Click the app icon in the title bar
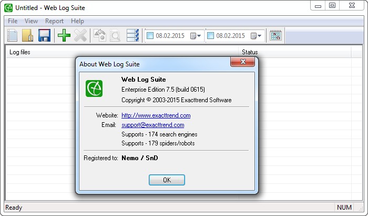368x216 pixels. pyautogui.click(x=8, y=8)
